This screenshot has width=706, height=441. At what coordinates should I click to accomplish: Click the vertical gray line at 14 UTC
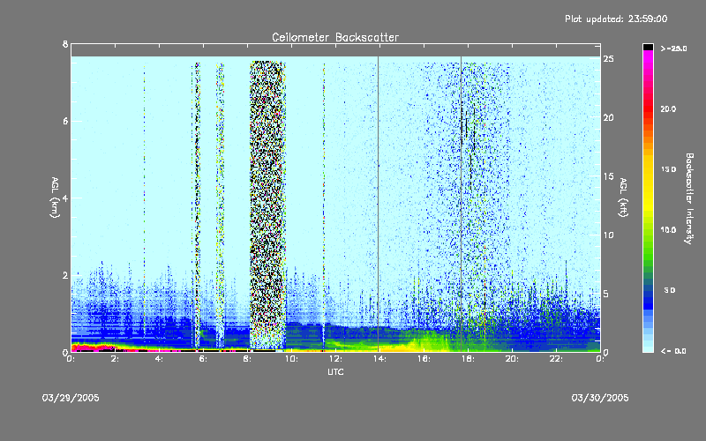click(379, 204)
